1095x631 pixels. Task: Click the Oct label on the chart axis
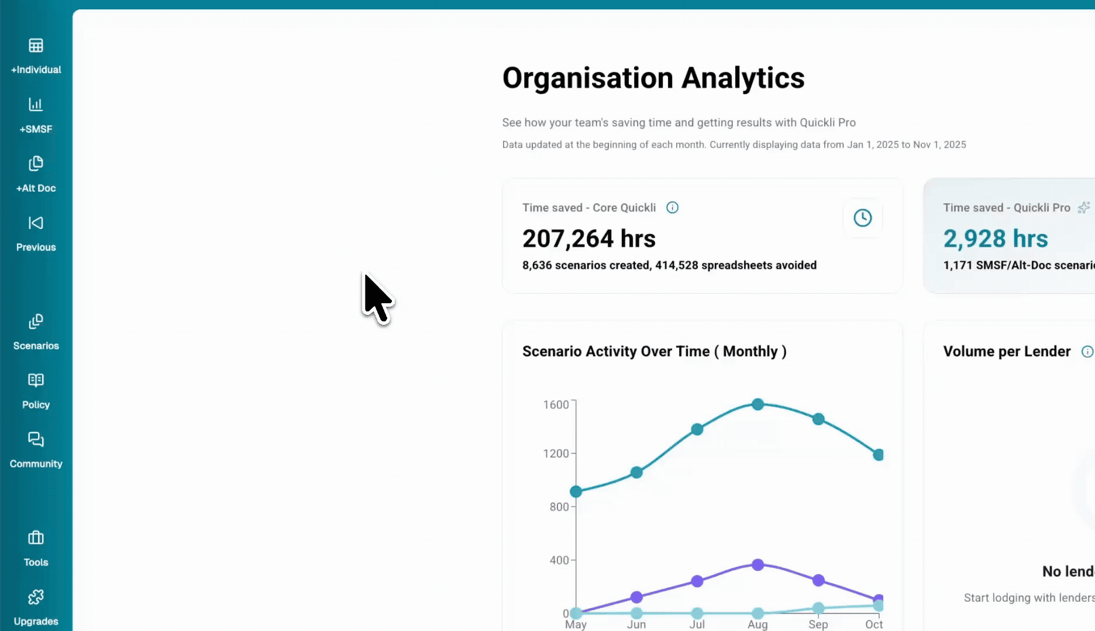click(x=874, y=624)
